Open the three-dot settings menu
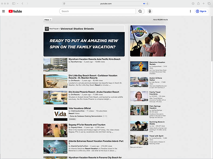 point(190,11)
